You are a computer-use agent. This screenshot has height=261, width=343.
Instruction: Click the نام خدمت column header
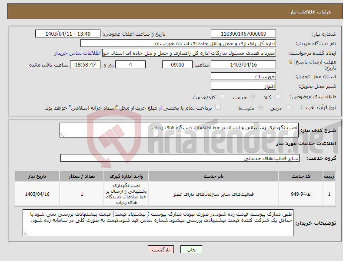point(214,176)
